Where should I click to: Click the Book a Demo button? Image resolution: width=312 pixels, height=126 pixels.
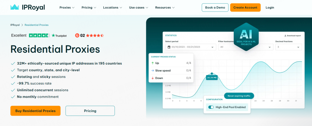pos(215,8)
